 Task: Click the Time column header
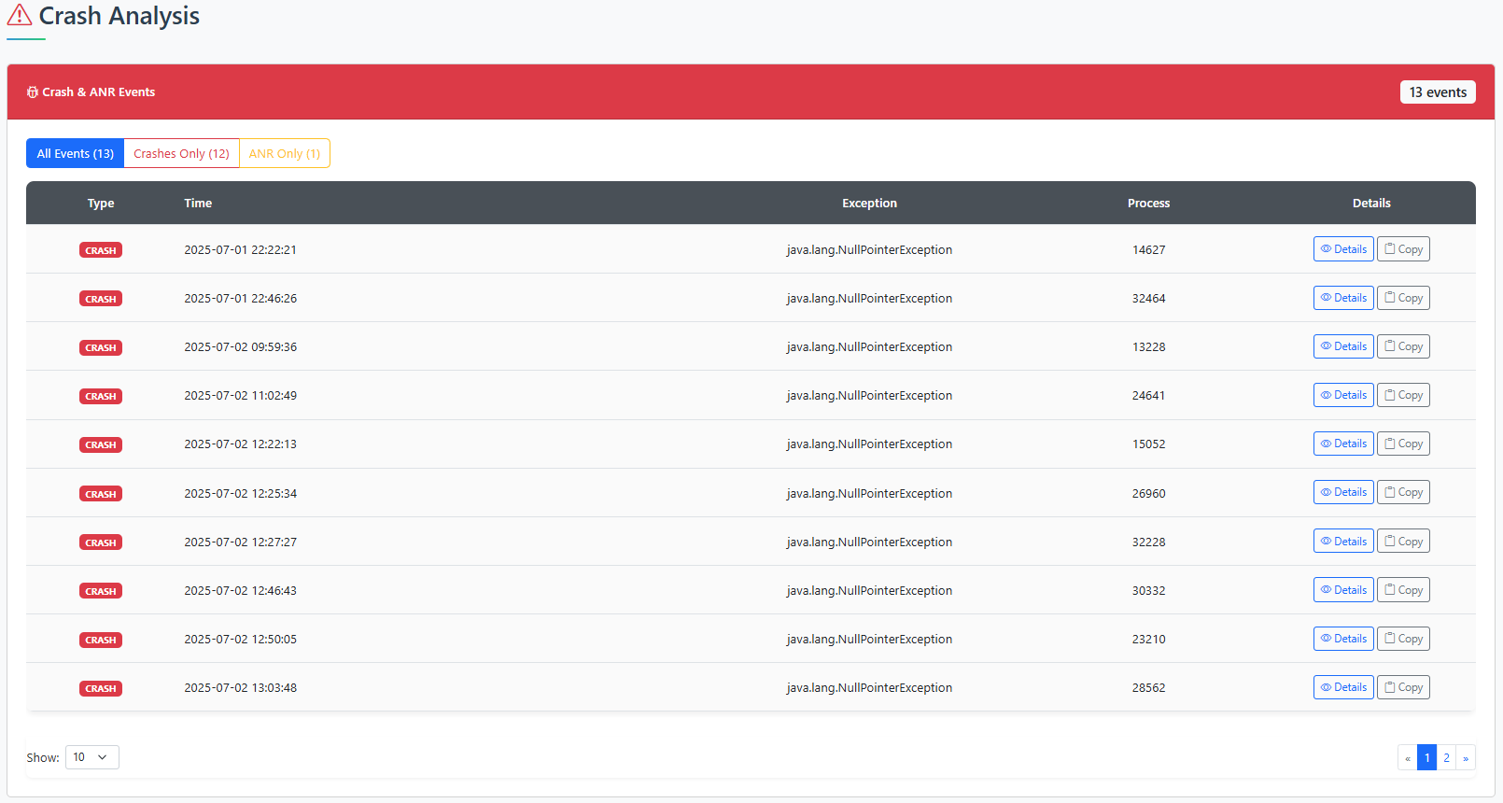198,203
